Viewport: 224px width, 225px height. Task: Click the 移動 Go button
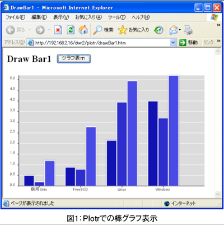[x=188, y=43]
